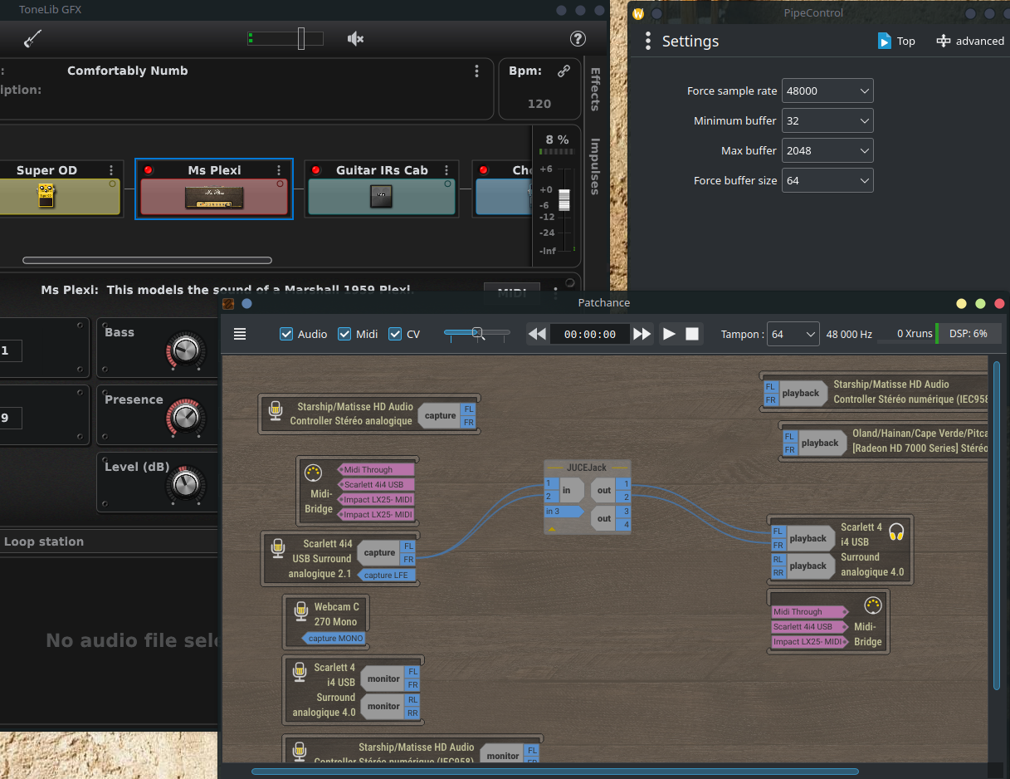Click the headphones icon on Scarlett playback box

895,532
